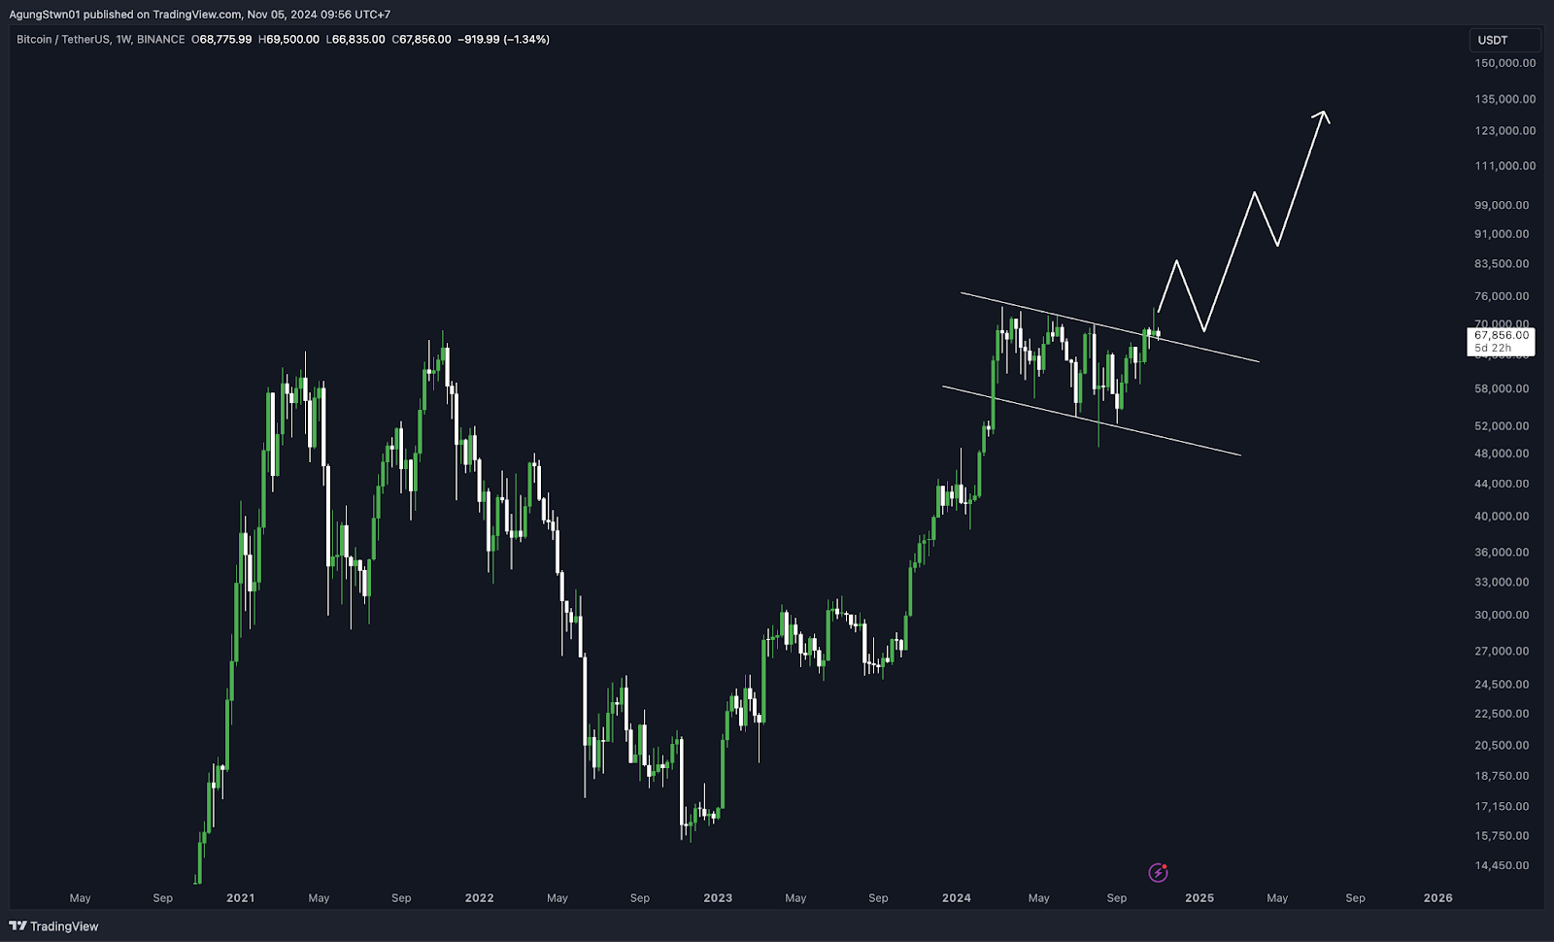Click the 1W interval label

[123, 40]
